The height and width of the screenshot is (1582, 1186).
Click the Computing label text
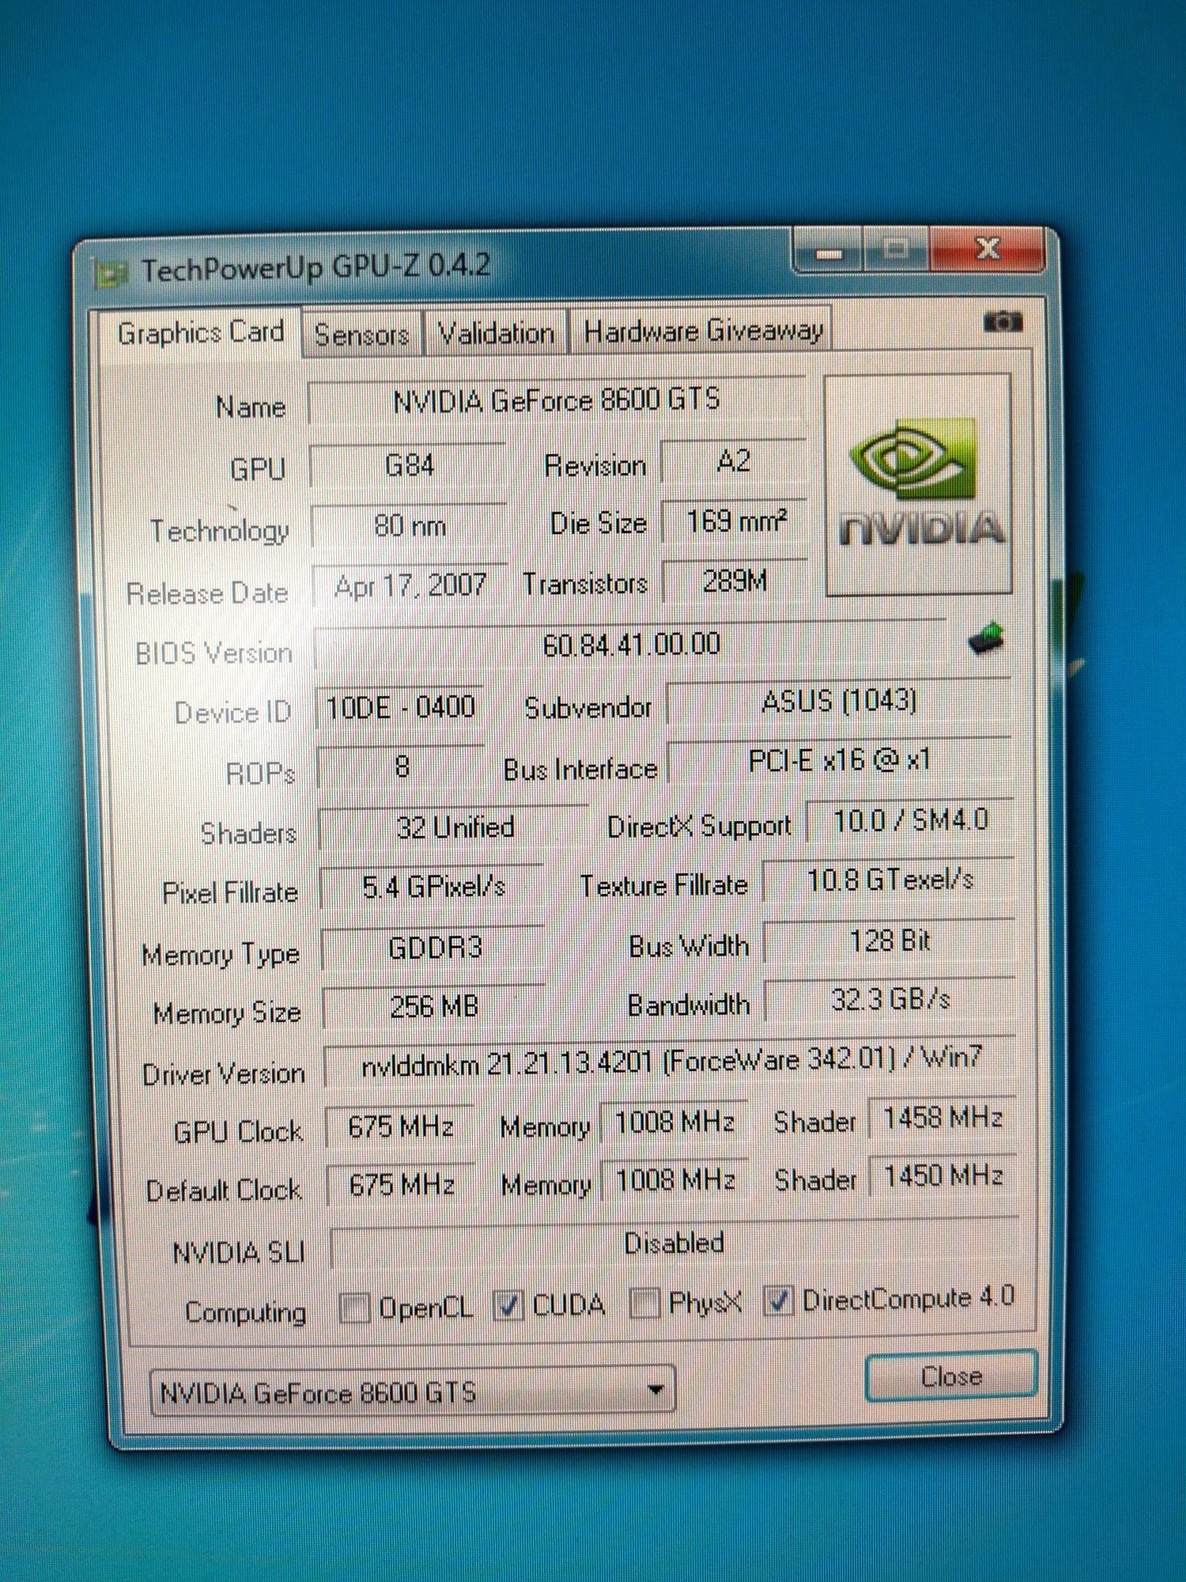[x=245, y=1312]
